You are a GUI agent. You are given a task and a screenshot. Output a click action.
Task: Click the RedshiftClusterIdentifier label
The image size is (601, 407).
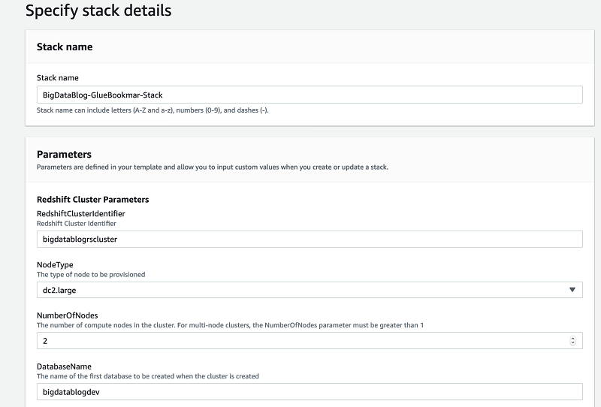tap(81, 214)
